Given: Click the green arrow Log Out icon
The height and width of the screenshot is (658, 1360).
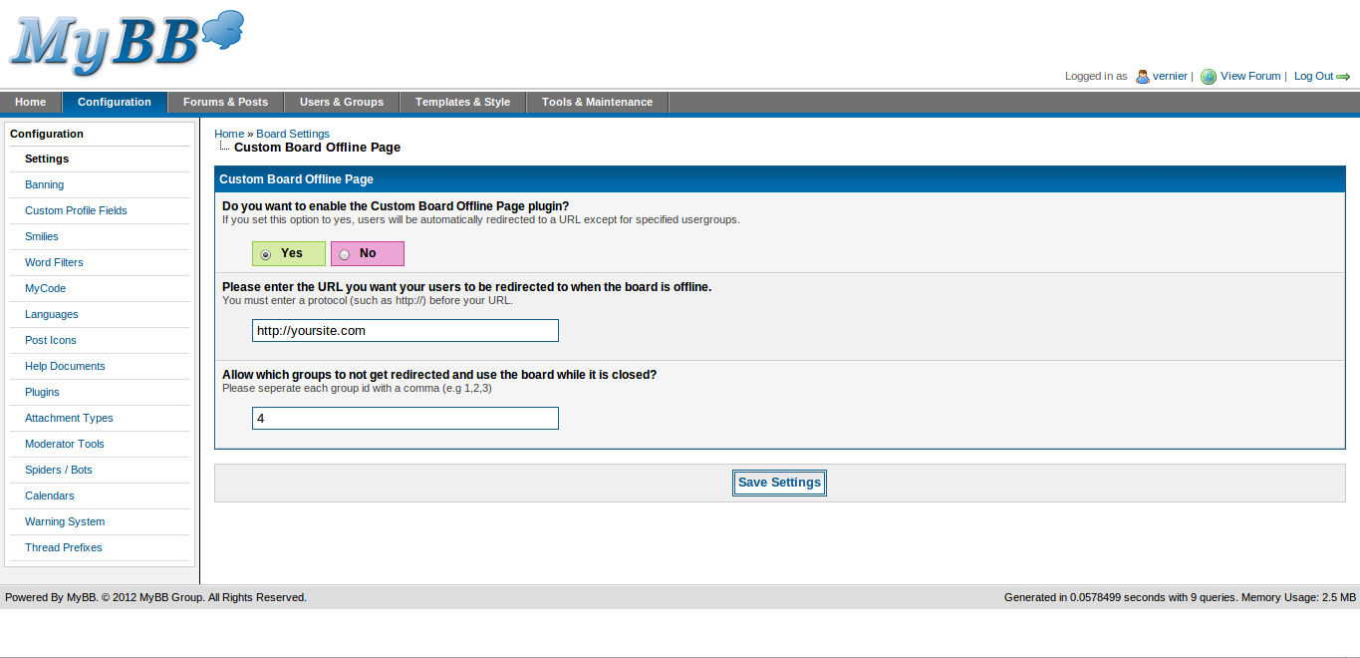Looking at the screenshot, I should point(1343,77).
